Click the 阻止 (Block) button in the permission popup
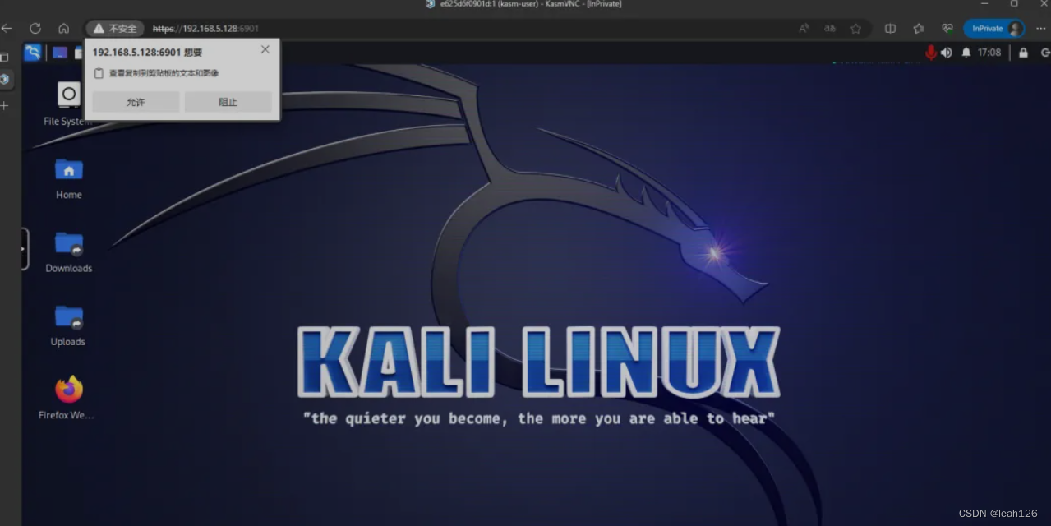The width and height of the screenshot is (1051, 526). 228,102
